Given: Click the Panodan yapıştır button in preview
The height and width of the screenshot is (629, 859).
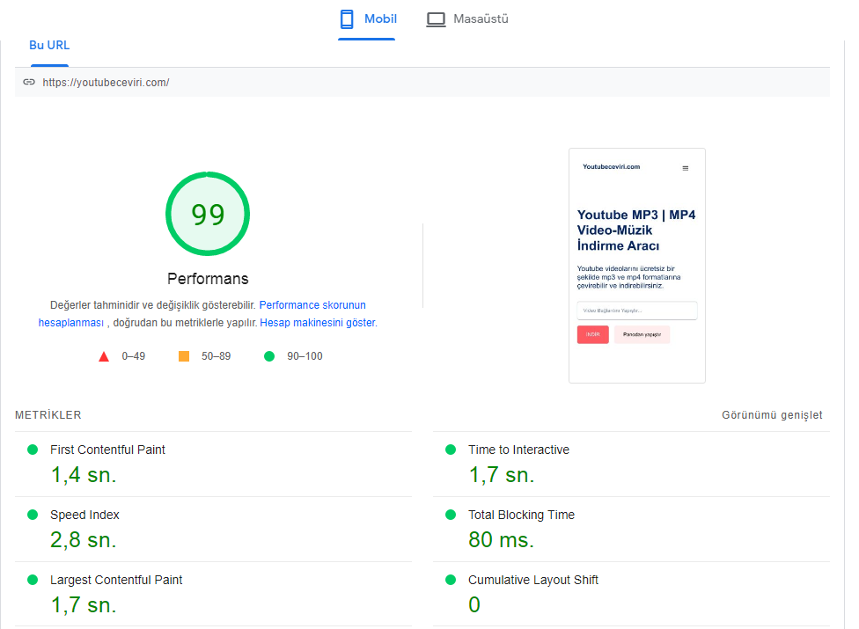Looking at the screenshot, I should pyautogui.click(x=642, y=334).
